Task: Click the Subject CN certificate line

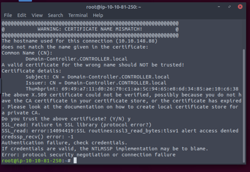Action: pyautogui.click(x=97, y=77)
